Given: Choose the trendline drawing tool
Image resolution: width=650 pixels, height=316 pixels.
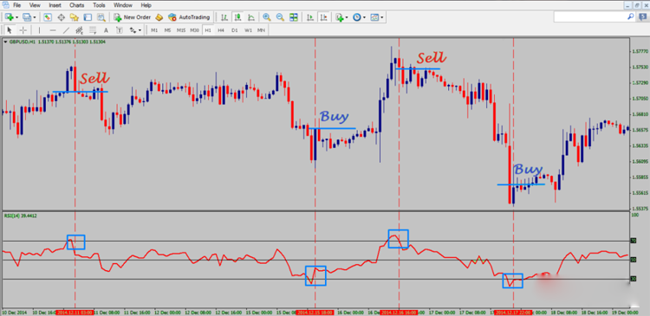Looking at the screenshot, I should coord(66,30).
